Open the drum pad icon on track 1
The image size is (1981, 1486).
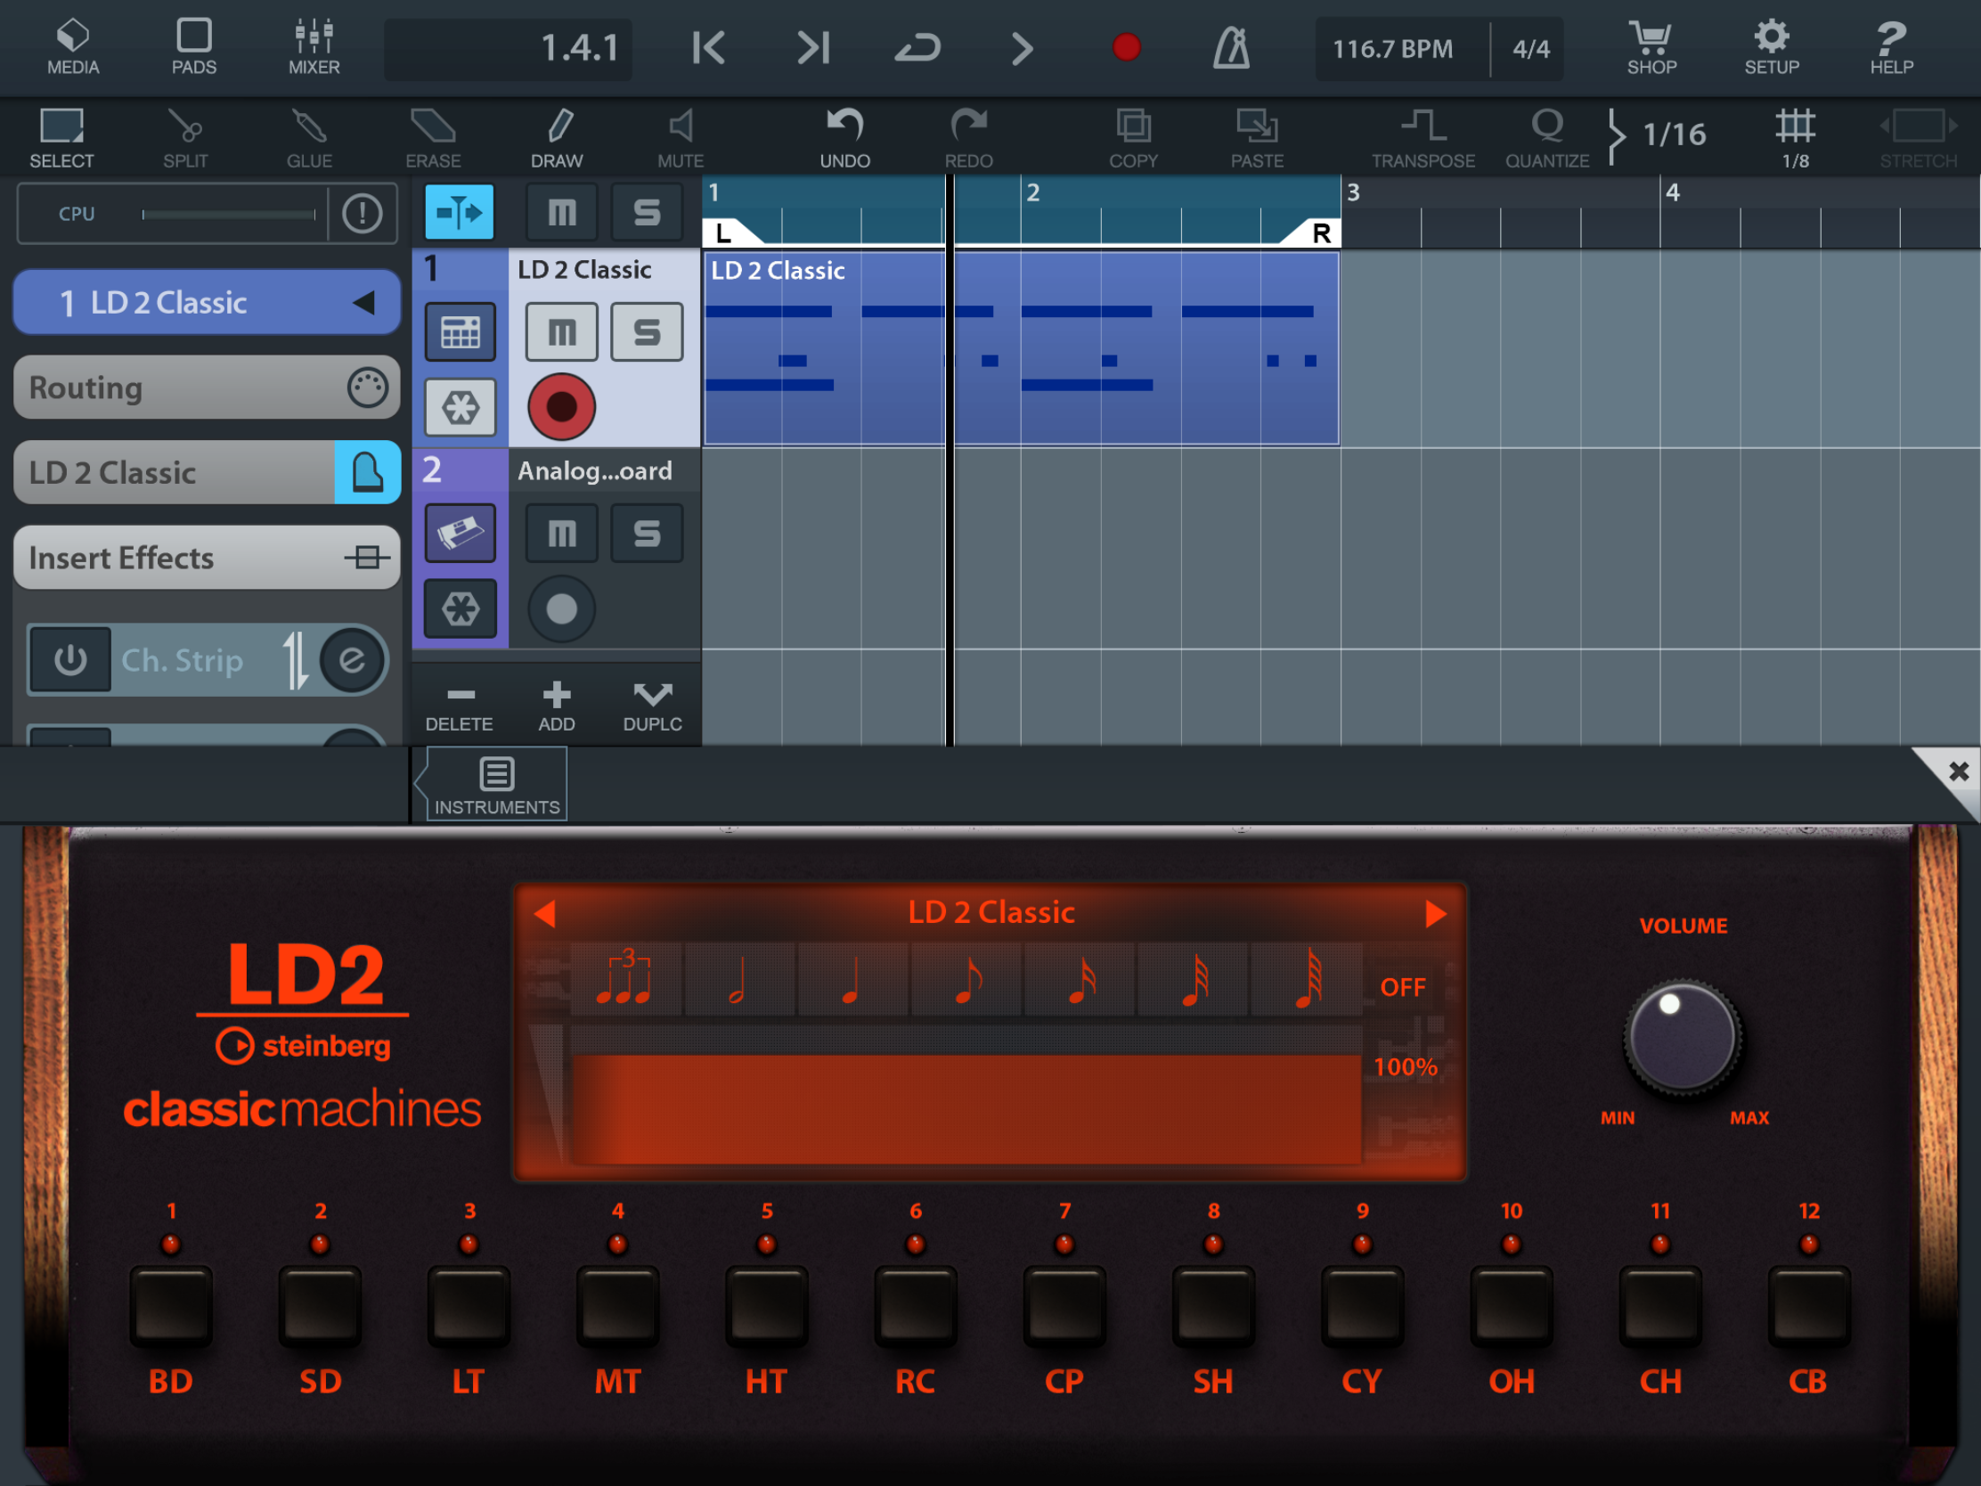461,332
